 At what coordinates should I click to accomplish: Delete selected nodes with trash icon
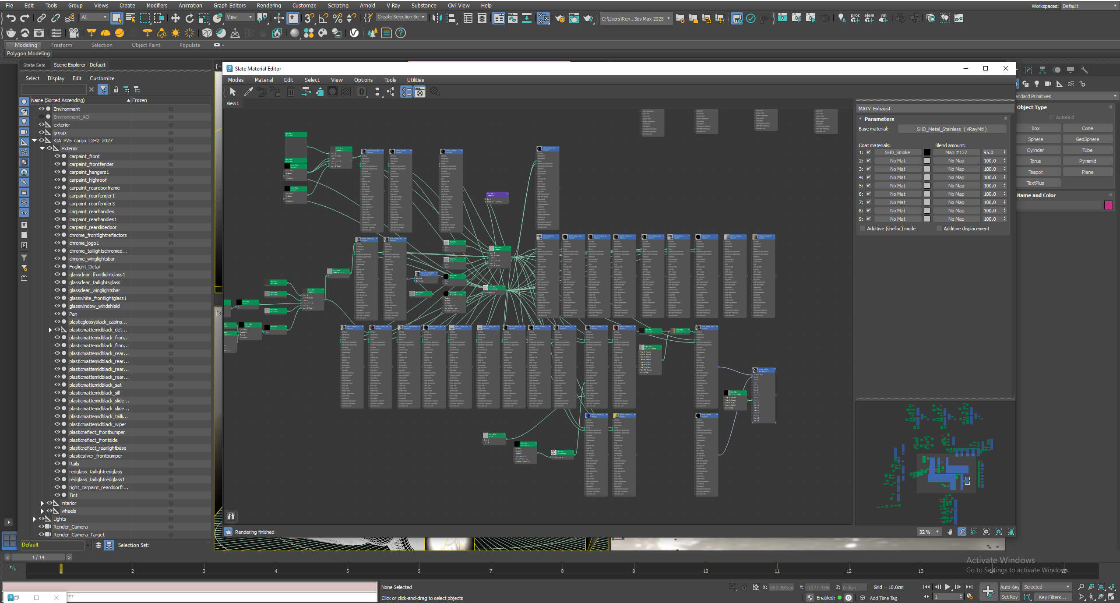pos(290,92)
